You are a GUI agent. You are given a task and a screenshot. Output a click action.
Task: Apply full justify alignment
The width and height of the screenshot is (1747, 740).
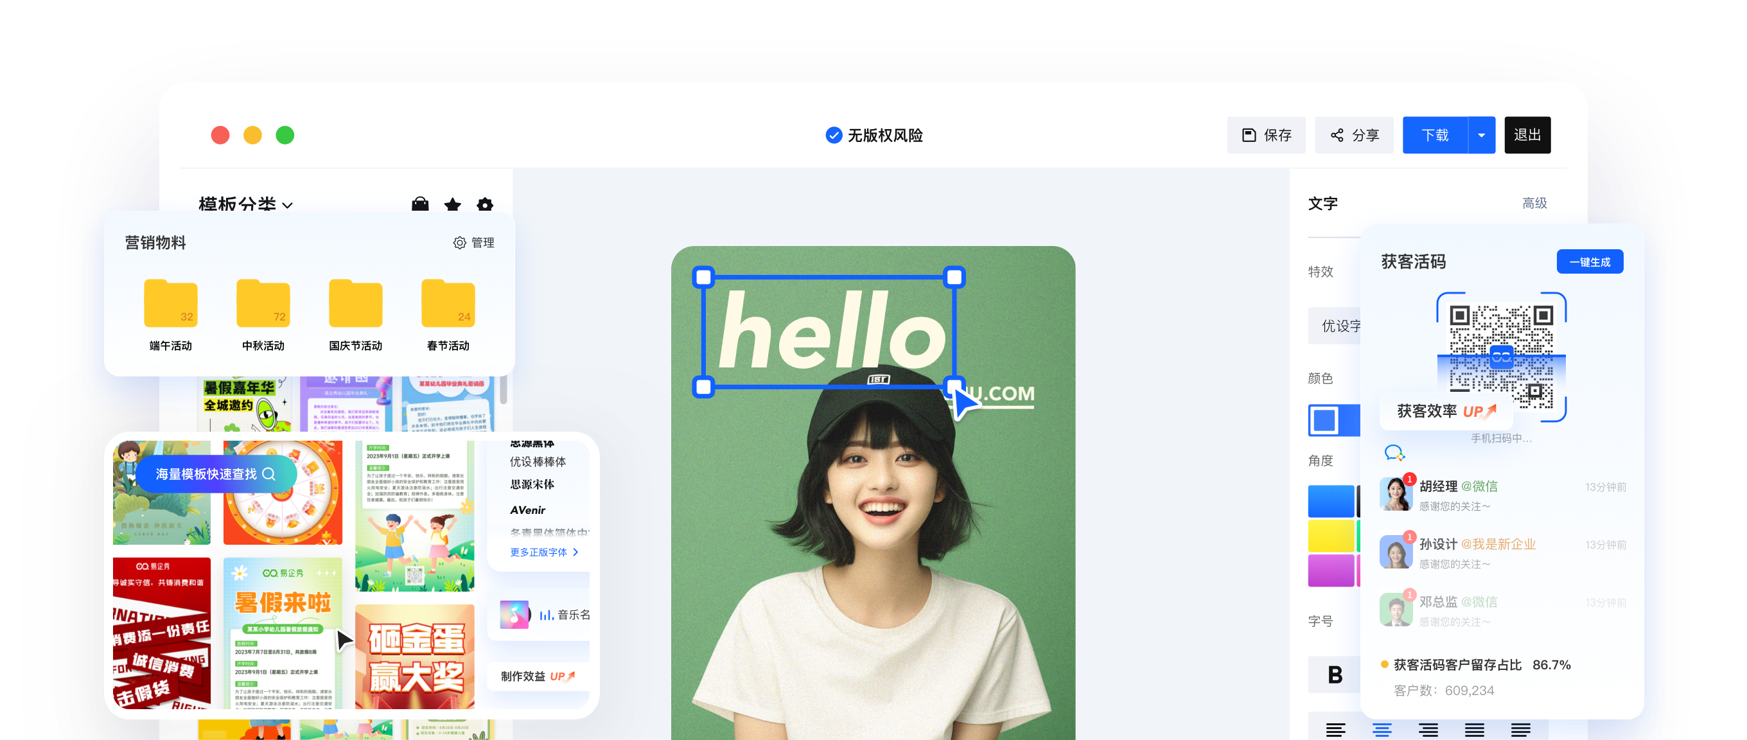(x=1473, y=729)
